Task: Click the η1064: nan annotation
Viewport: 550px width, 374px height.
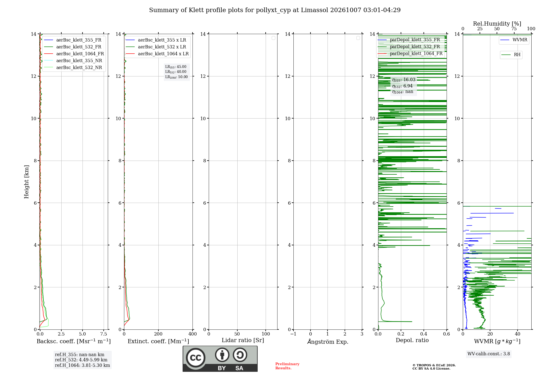Action: coord(403,92)
